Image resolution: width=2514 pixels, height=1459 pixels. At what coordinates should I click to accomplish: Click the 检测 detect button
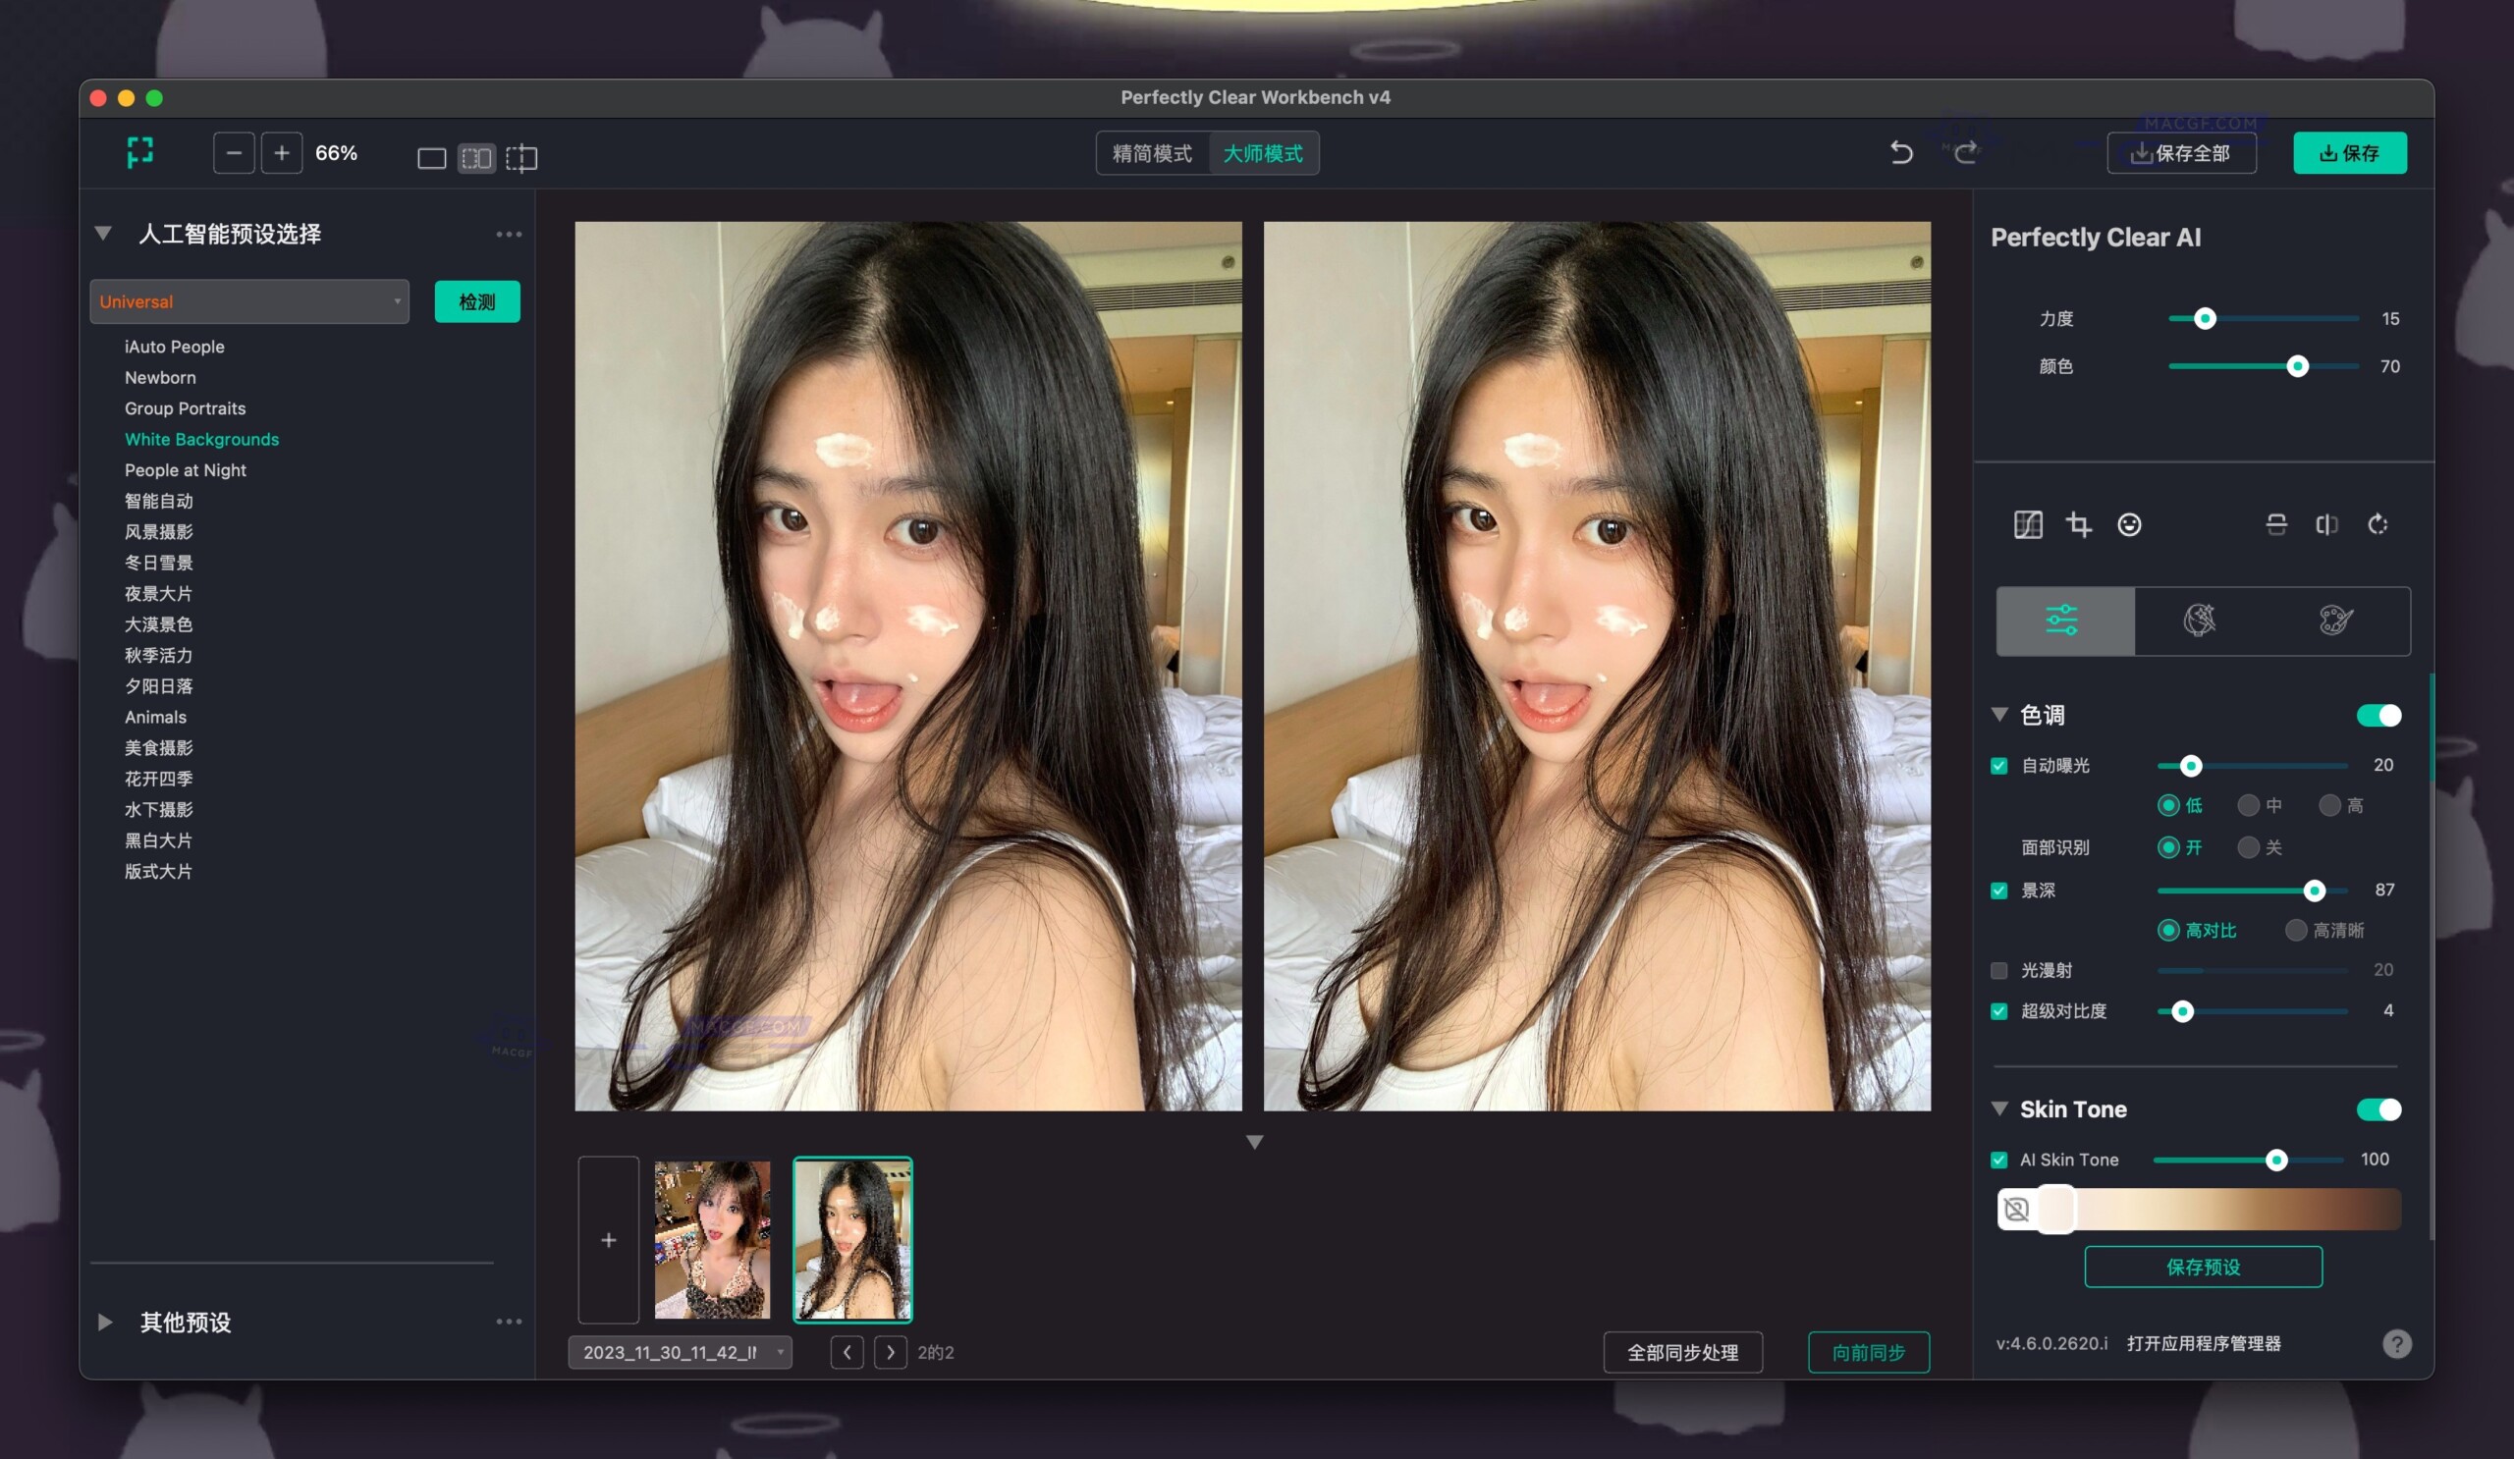pyautogui.click(x=477, y=301)
